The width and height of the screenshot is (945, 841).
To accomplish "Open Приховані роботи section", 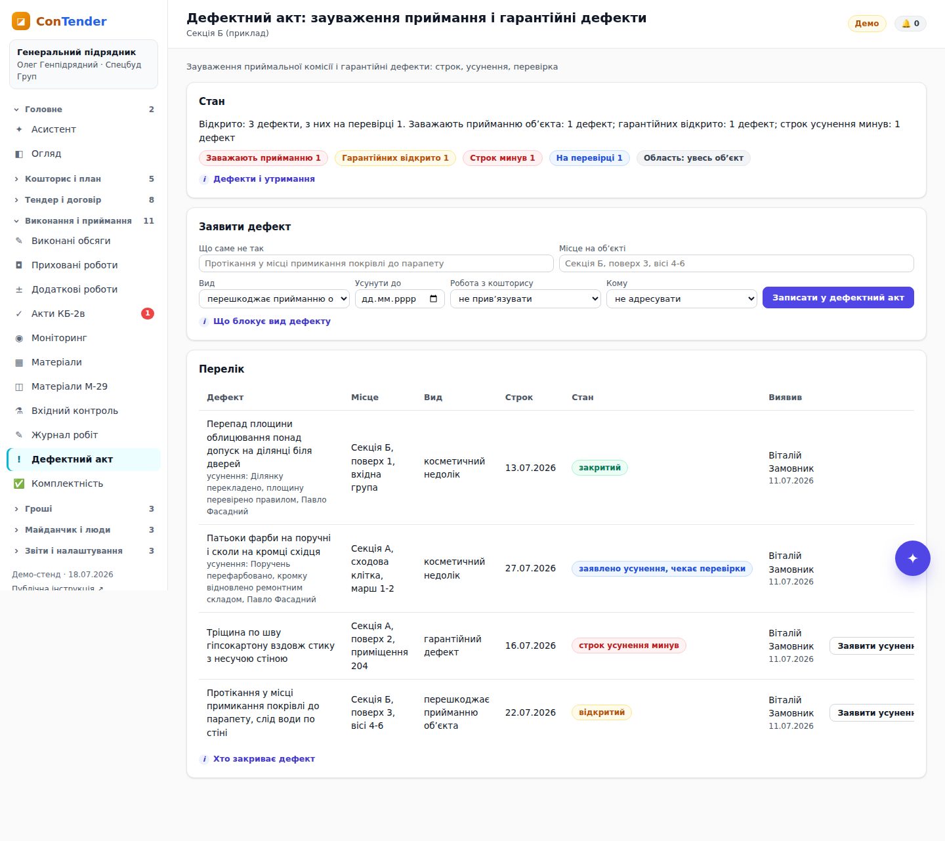I will 83,265.
